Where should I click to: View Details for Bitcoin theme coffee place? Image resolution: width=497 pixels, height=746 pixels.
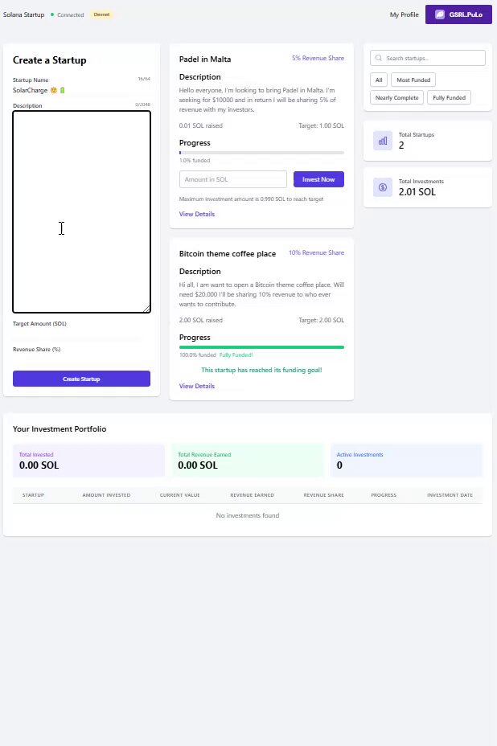coord(196,386)
